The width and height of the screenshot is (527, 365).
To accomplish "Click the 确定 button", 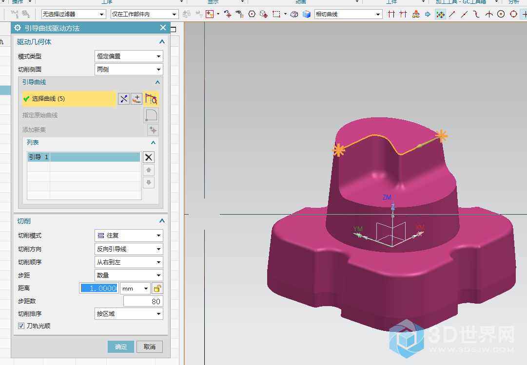I will coord(121,347).
